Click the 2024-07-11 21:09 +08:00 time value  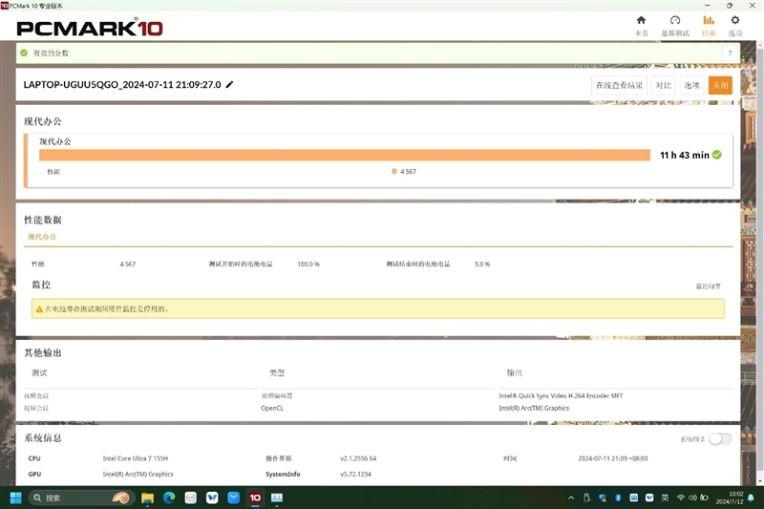point(613,458)
